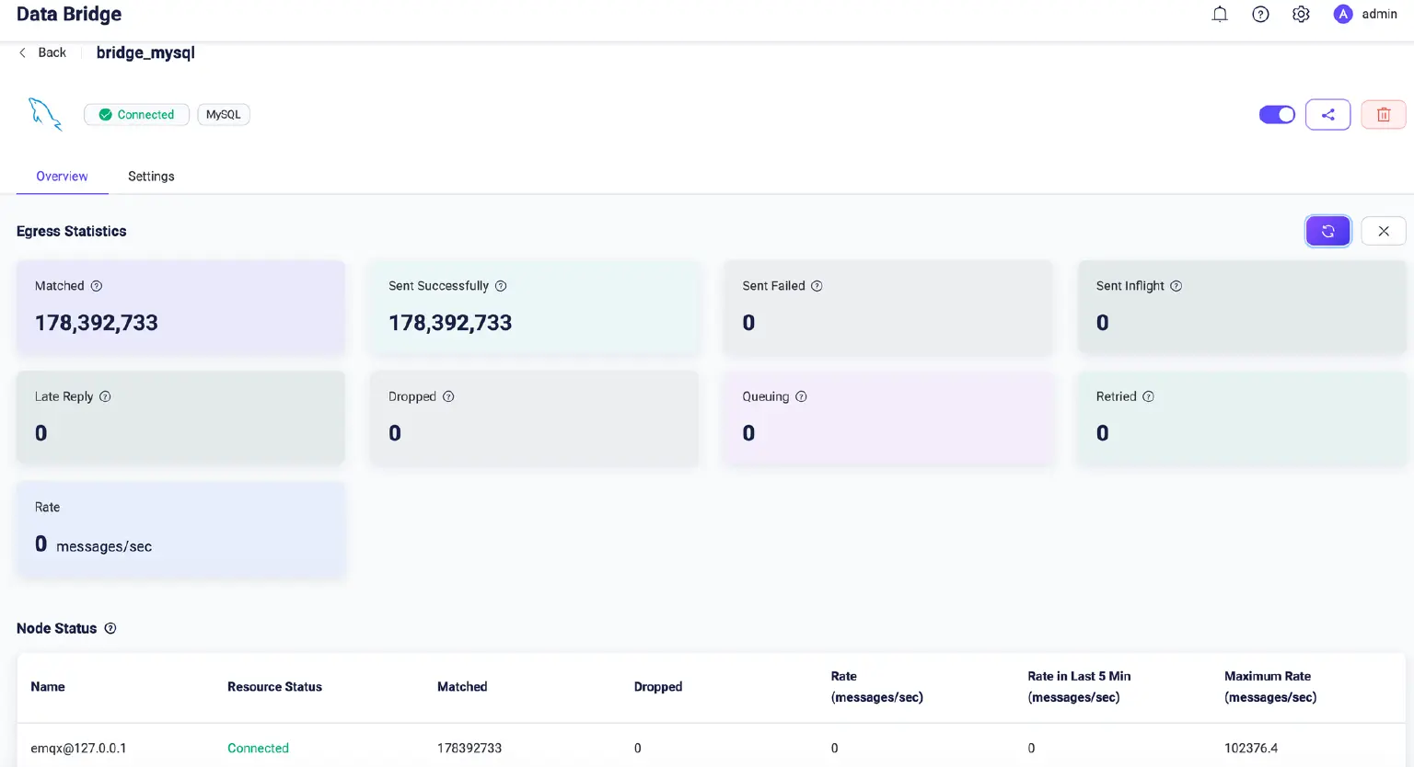Screen dimensions: 1414x767
Task: Click the info icon next to Dropped
Action: tap(449, 396)
